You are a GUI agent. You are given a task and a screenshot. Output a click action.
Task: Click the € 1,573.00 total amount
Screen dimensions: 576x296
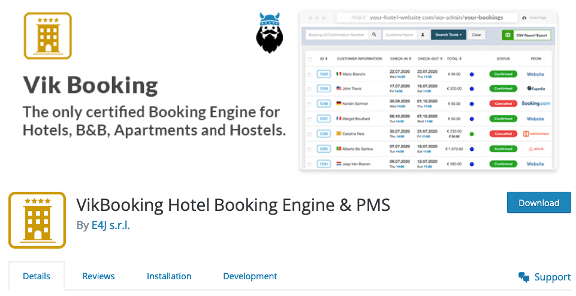point(454,149)
